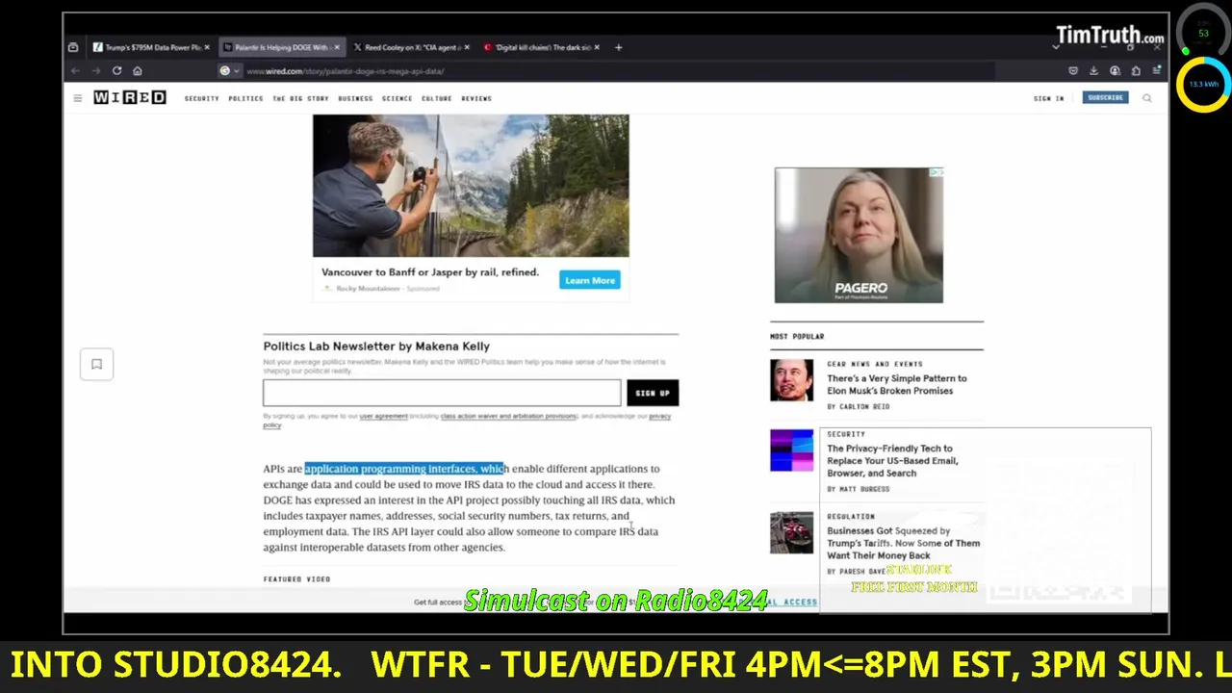
Task: Open the Vancouver to Banff or Jasper headline
Action: click(x=430, y=272)
